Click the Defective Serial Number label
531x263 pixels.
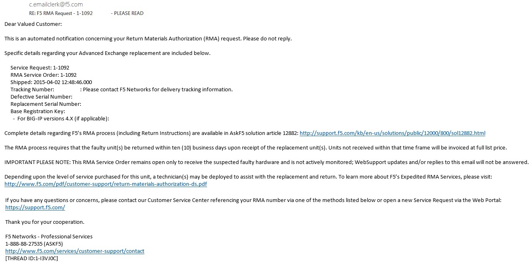(x=41, y=97)
